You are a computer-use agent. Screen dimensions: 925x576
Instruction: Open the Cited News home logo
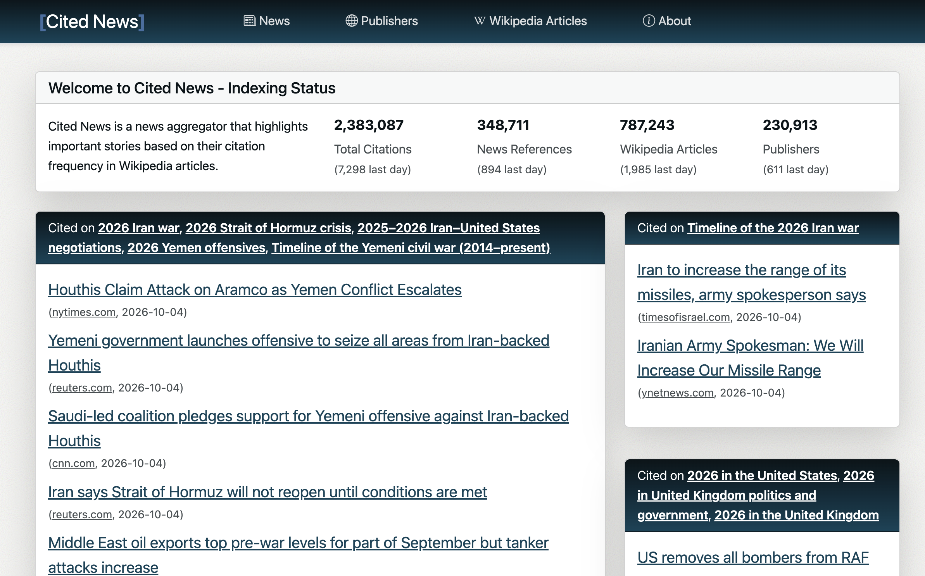(92, 22)
